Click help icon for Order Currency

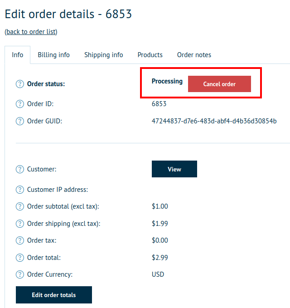19,274
